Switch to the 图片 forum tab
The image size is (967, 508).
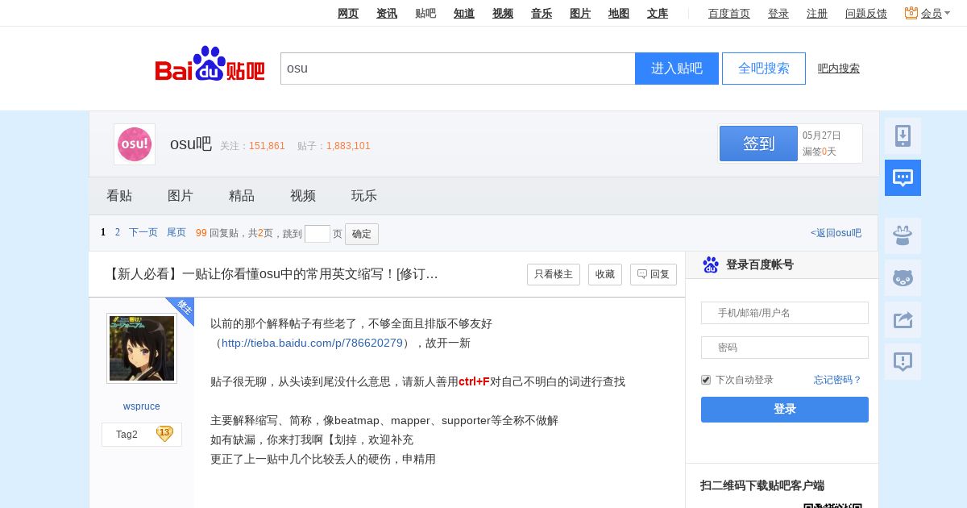(181, 196)
